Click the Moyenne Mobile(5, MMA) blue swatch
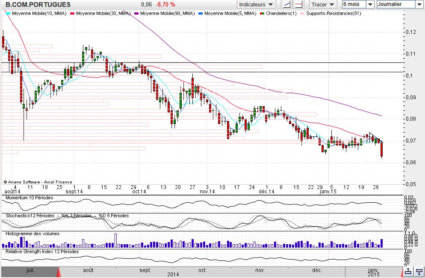 pos(201,14)
